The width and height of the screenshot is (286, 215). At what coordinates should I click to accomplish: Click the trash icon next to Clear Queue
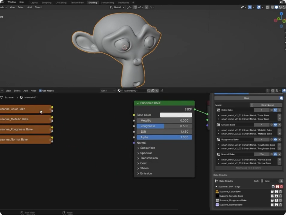click(x=252, y=105)
